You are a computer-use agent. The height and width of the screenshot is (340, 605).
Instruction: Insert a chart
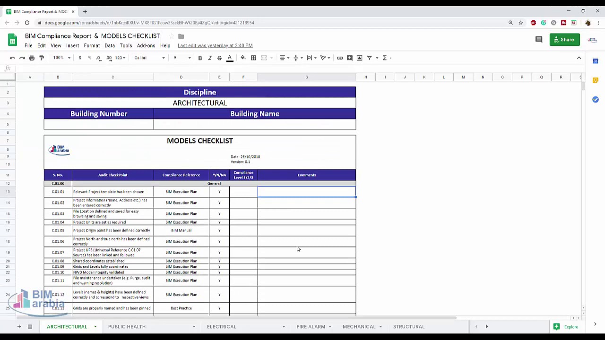(360, 58)
